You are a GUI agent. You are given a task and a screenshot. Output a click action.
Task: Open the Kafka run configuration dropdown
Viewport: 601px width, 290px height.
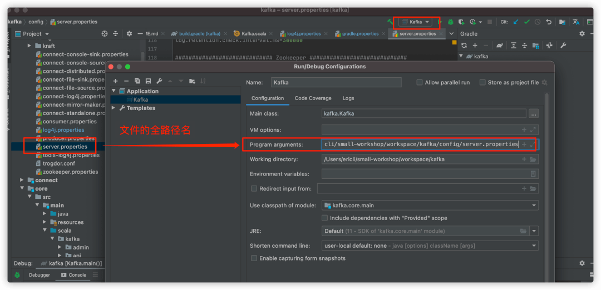coord(416,22)
